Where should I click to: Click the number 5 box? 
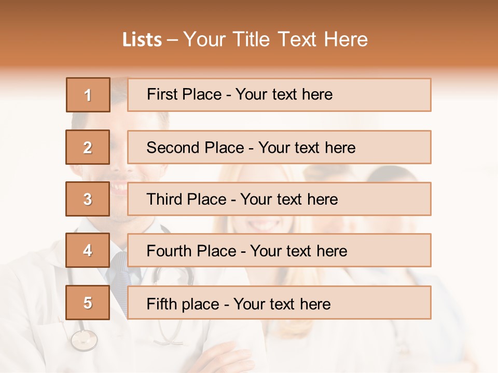[88, 303]
